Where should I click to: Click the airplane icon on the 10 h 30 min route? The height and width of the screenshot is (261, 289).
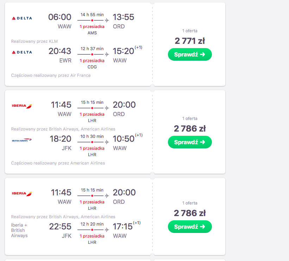click(x=107, y=142)
